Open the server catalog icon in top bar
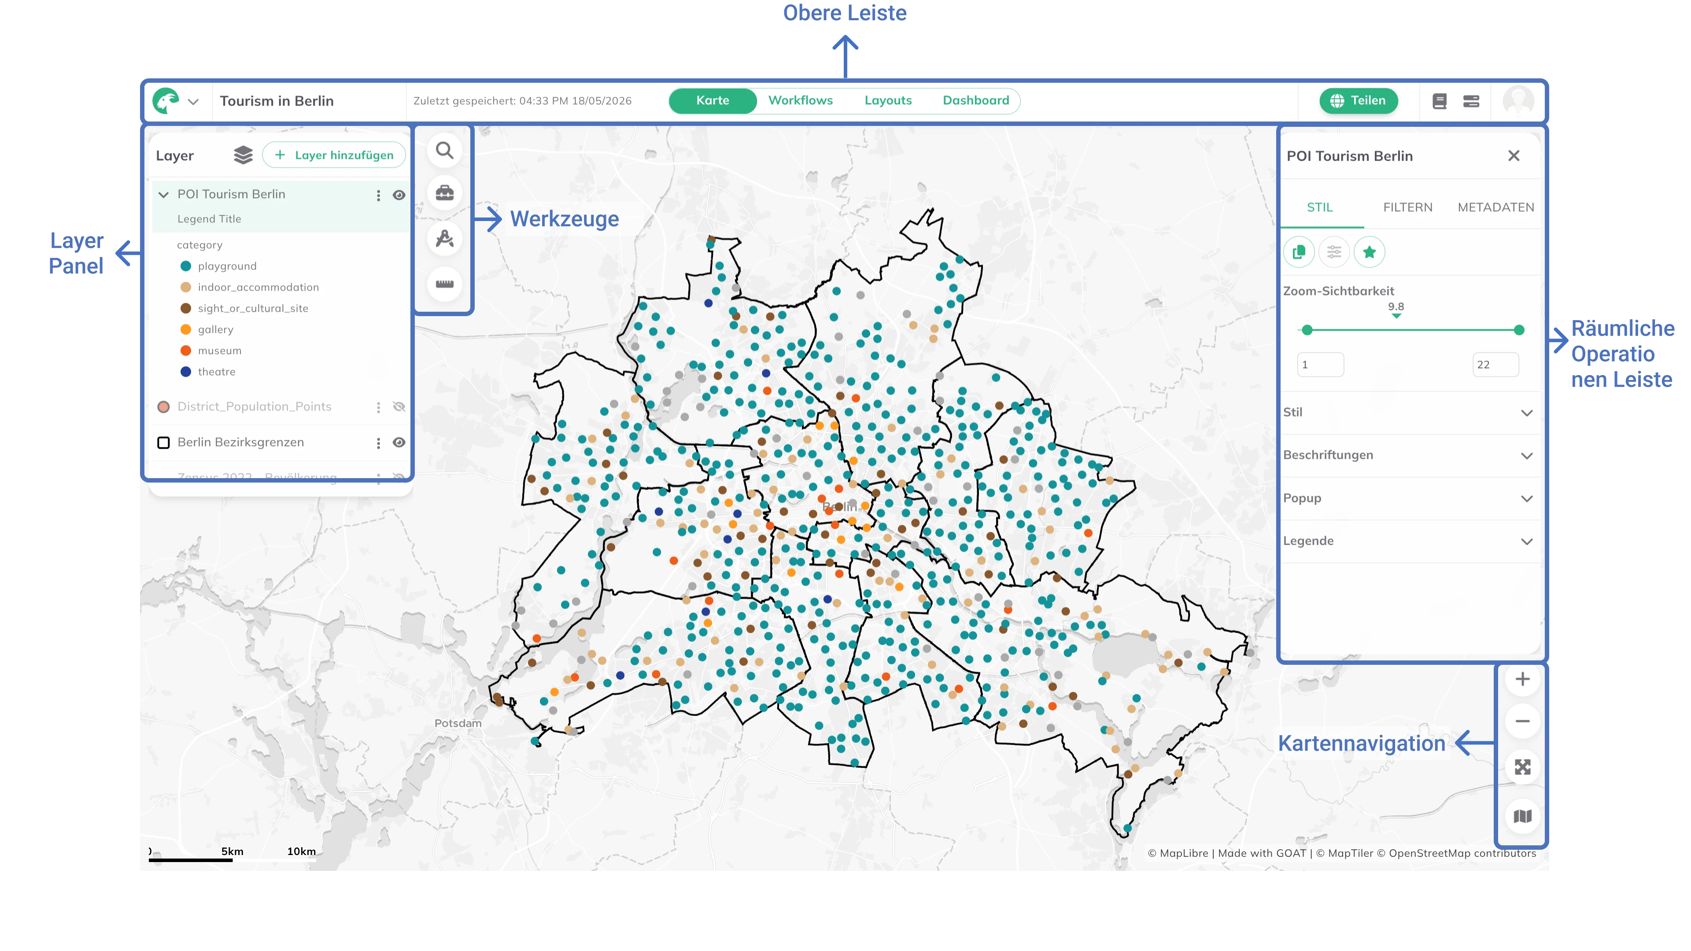 [1471, 101]
